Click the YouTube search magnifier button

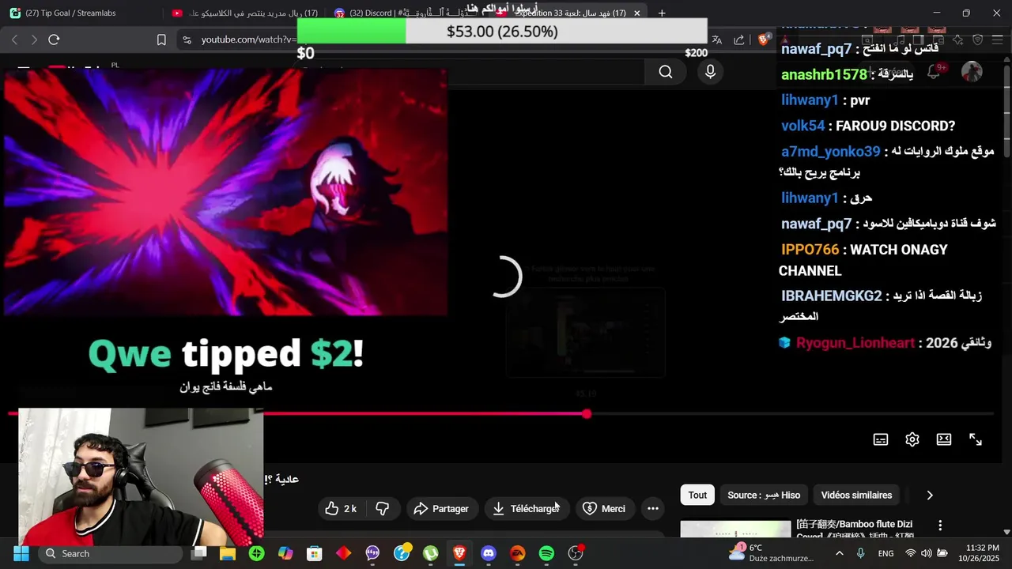point(666,72)
